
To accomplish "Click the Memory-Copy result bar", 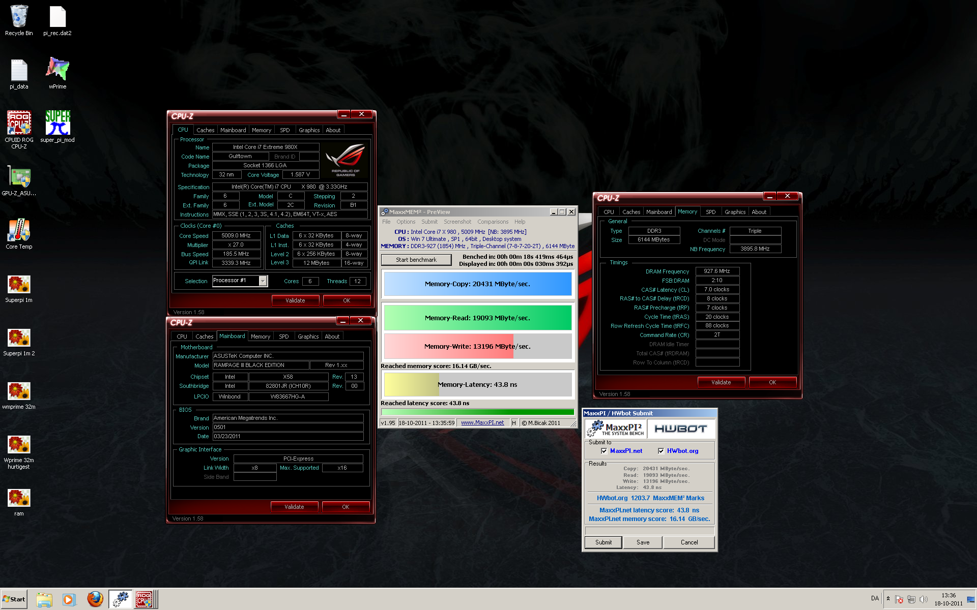I will pos(478,284).
